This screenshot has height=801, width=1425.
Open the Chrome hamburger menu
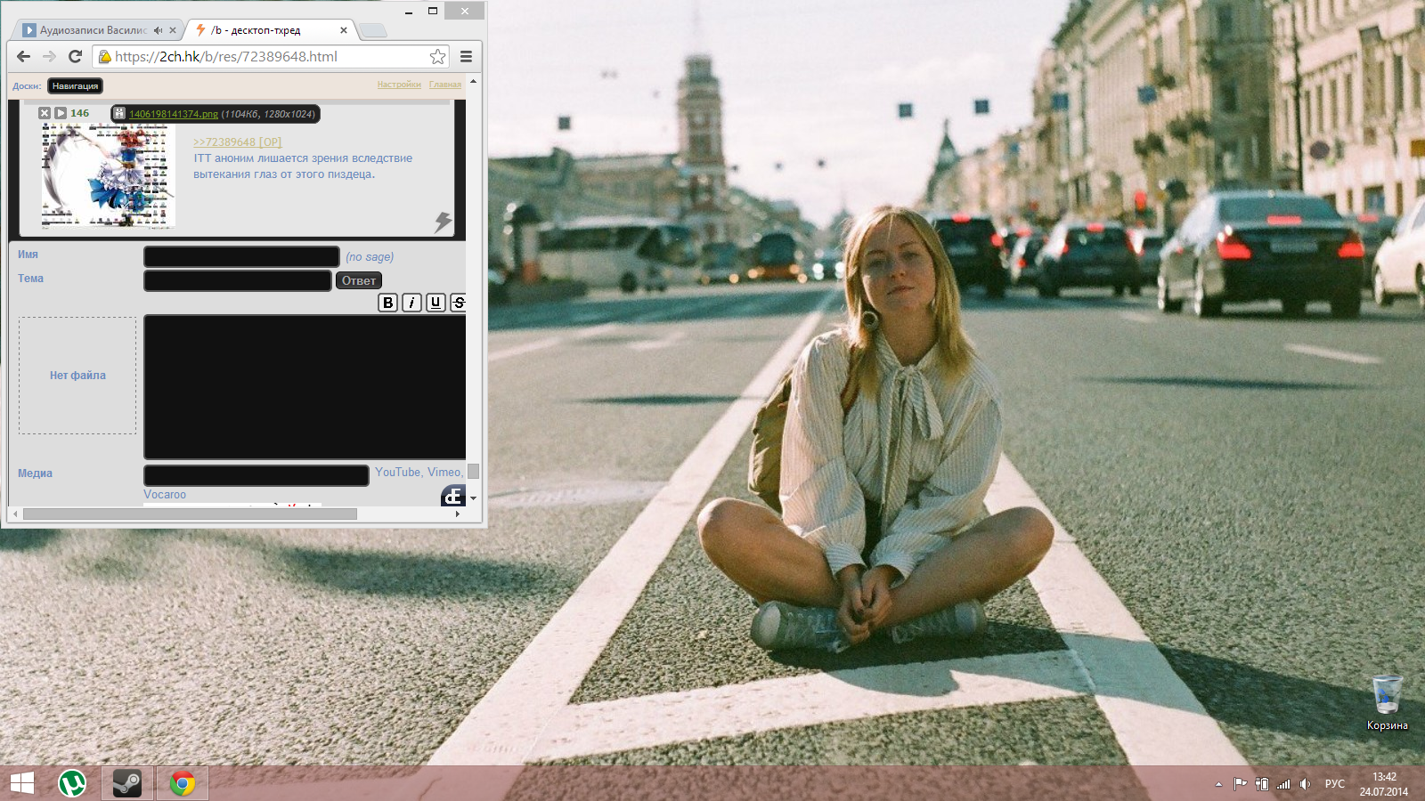(466, 57)
